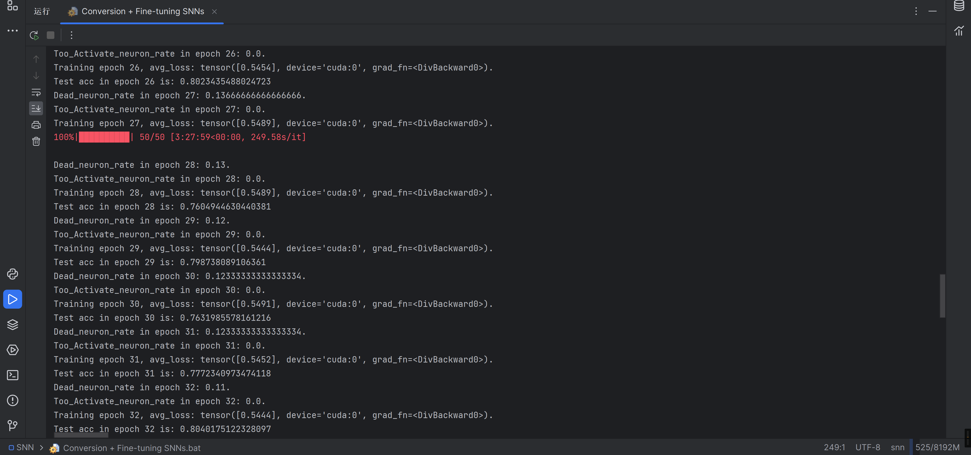971x455 pixels.
Task: Toggle soft-wrap in console output
Action: click(x=36, y=92)
